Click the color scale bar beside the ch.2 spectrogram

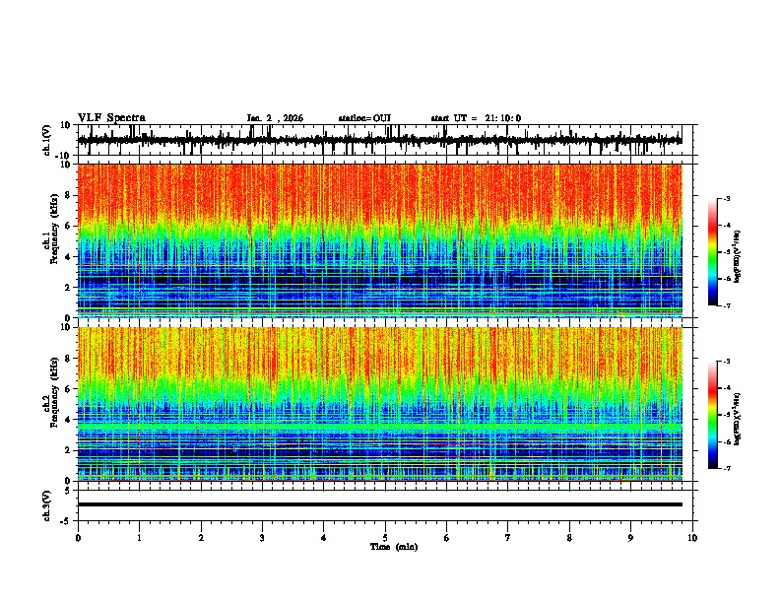(x=713, y=415)
